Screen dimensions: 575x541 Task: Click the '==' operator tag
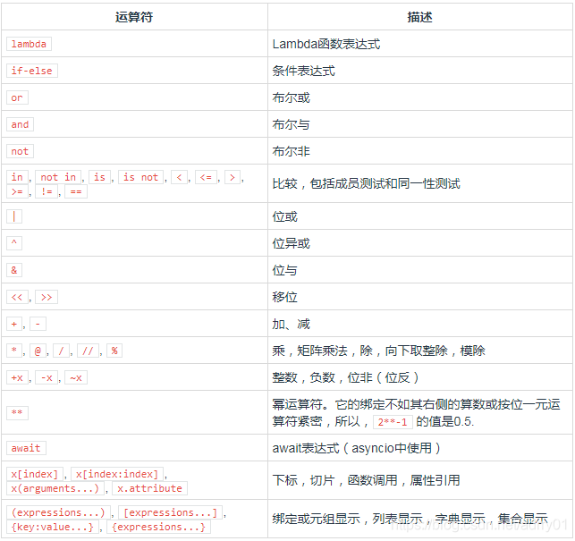(76, 191)
